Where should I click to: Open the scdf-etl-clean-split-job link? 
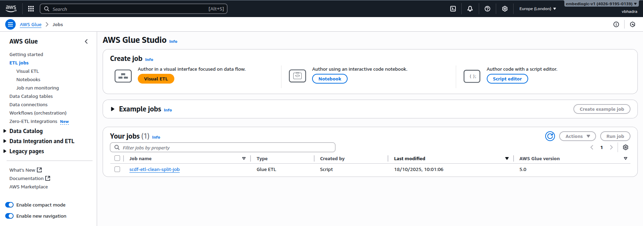point(154,169)
